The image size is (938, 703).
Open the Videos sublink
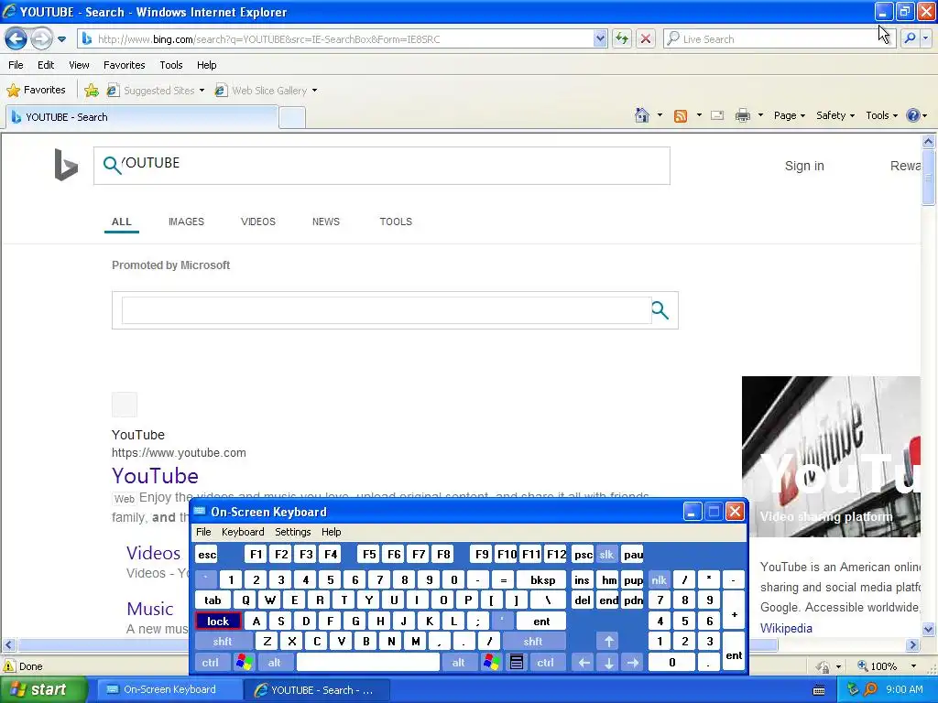[153, 553]
